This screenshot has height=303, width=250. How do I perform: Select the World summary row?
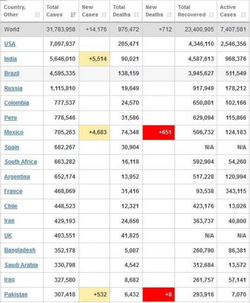coord(125,29)
